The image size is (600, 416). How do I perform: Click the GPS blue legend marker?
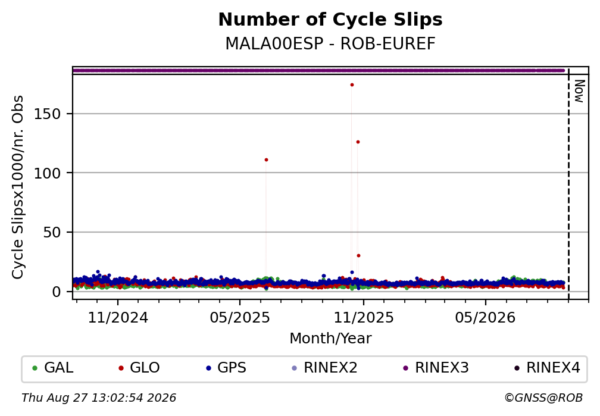click(x=208, y=368)
